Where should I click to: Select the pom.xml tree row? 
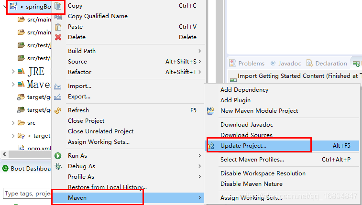point(34,148)
